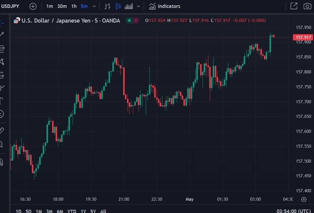
Task: Set date range to YTD
Action: [x=72, y=211]
